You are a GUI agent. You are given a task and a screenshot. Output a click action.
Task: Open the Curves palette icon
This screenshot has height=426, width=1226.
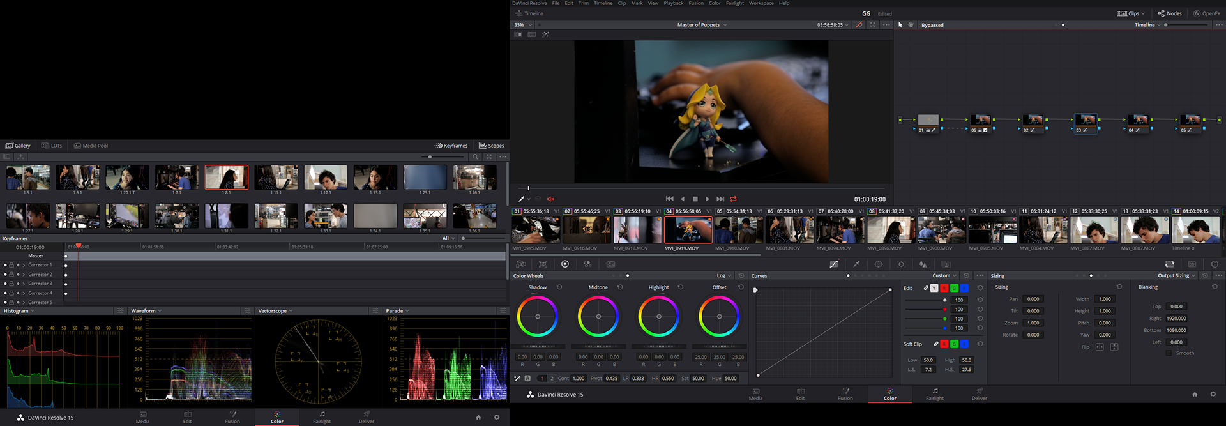click(834, 264)
